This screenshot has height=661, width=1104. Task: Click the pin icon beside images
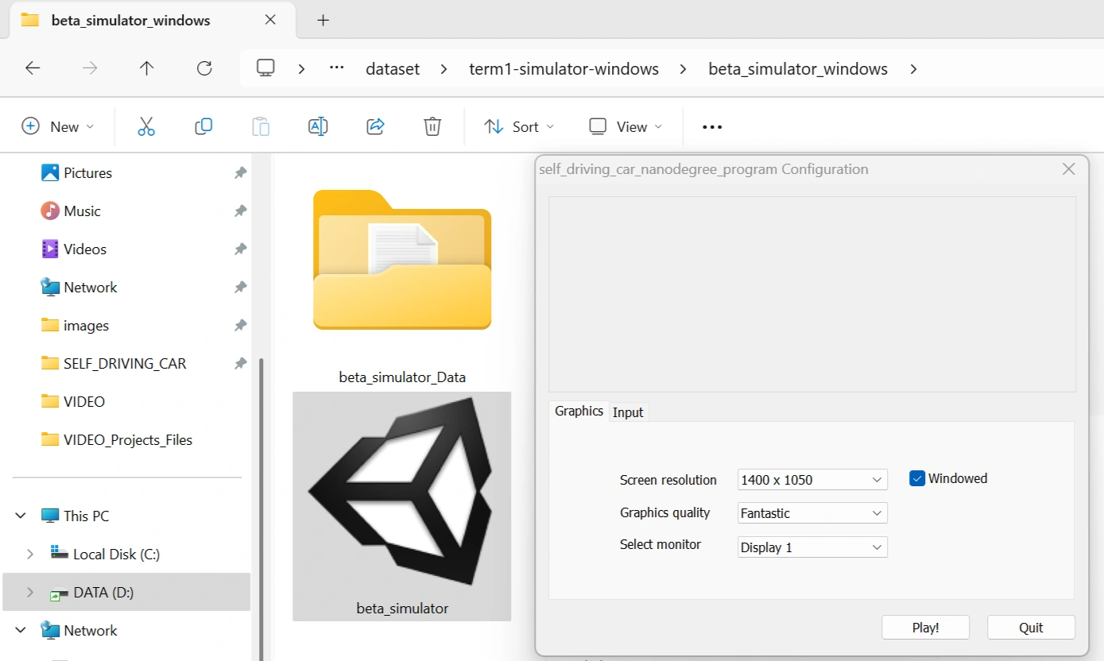coord(240,325)
